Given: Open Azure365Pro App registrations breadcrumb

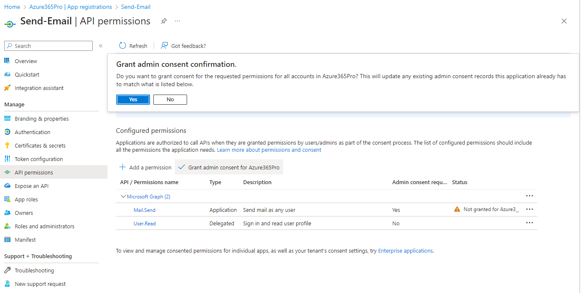Looking at the screenshot, I should click(71, 7).
